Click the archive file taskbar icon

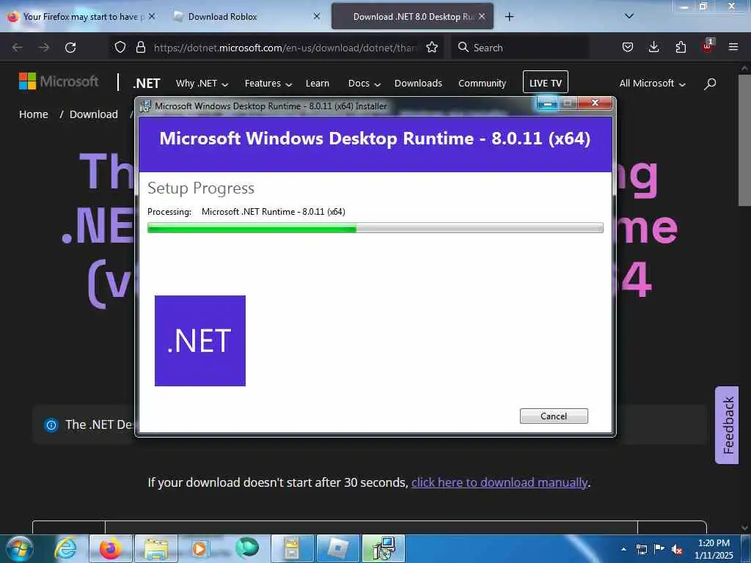(292, 548)
